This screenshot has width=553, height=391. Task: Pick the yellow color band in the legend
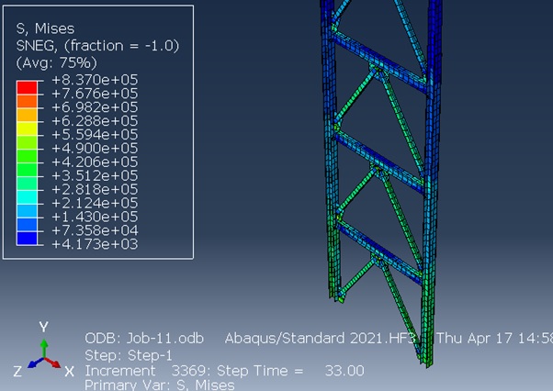(x=26, y=127)
